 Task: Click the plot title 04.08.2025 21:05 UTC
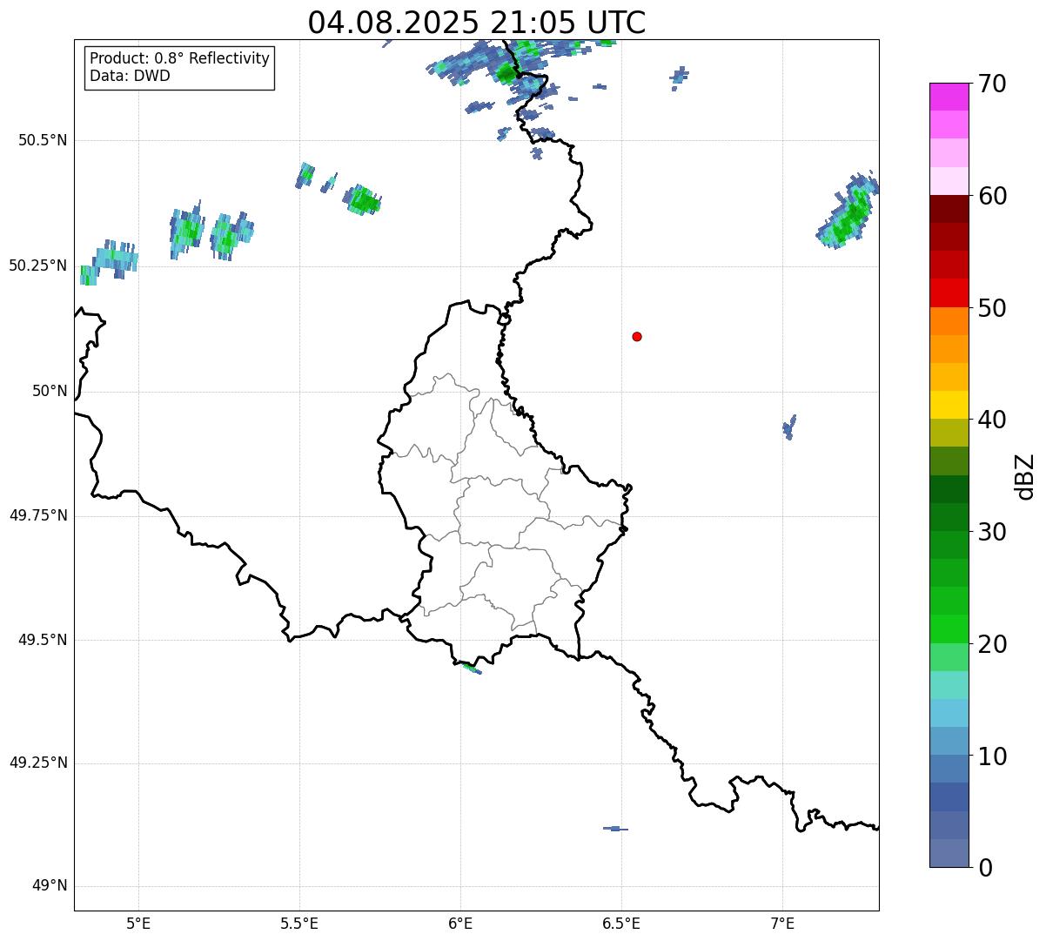point(477,22)
